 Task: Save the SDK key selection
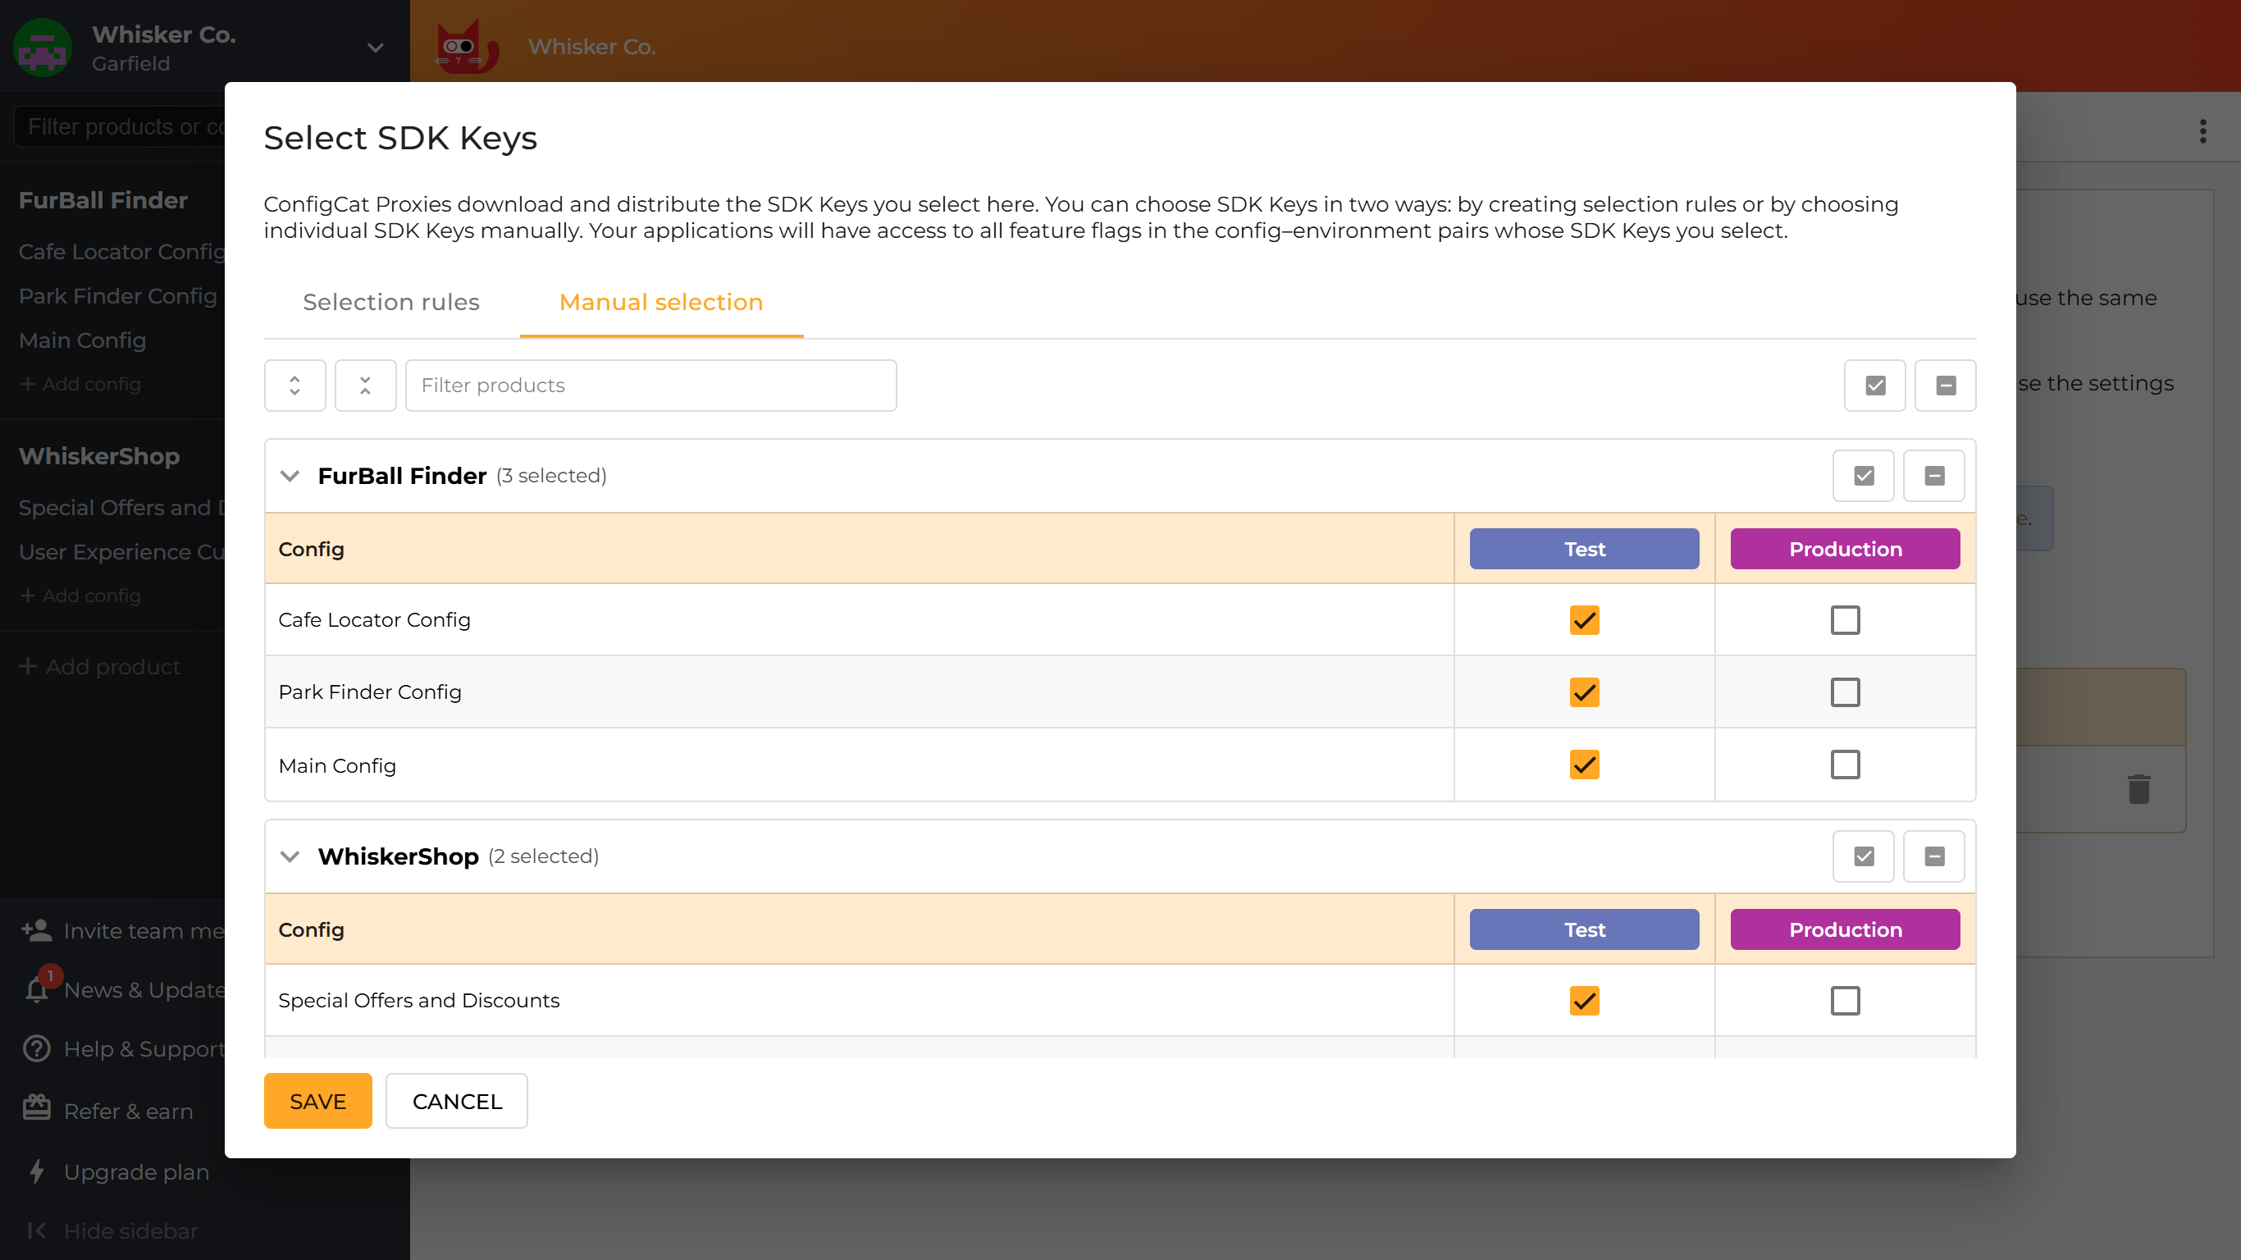click(317, 1101)
